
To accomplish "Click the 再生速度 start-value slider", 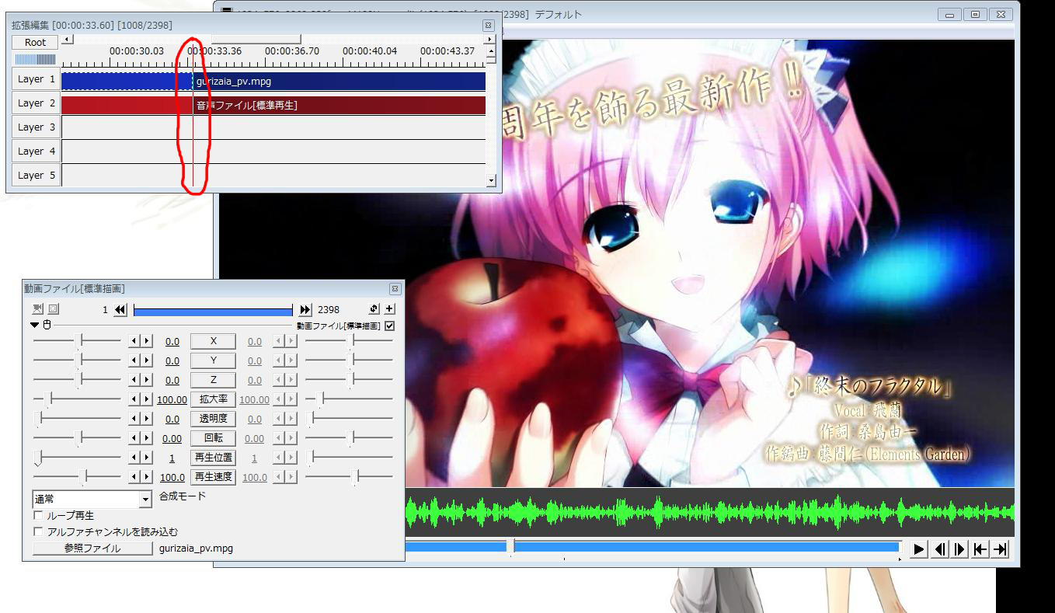I will 77,476.
